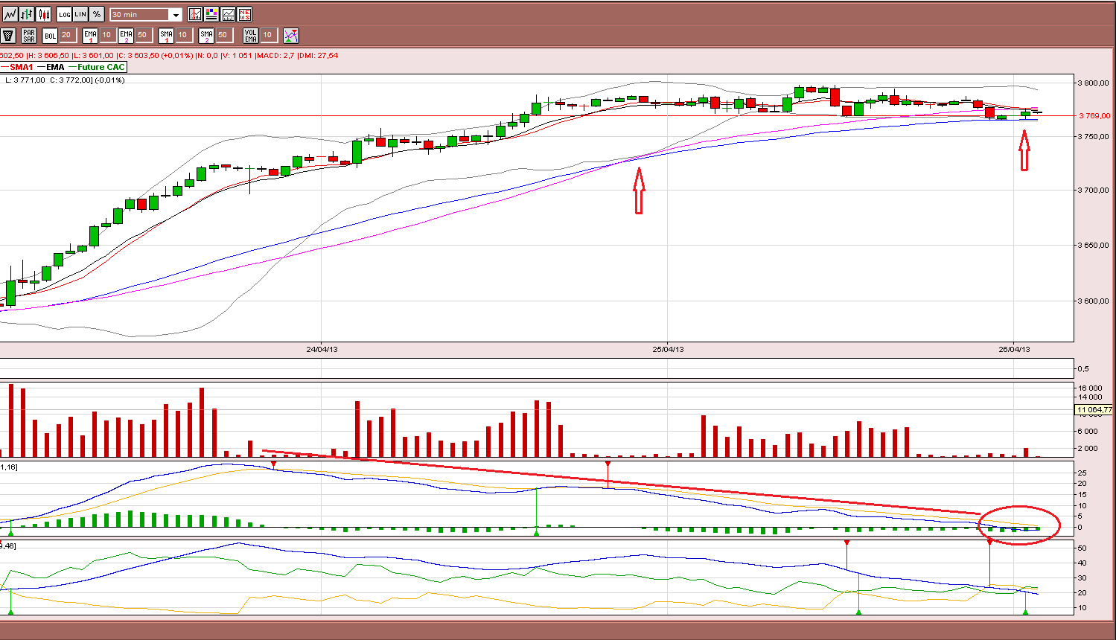Select the bar chart (OHLC) style

27,14
